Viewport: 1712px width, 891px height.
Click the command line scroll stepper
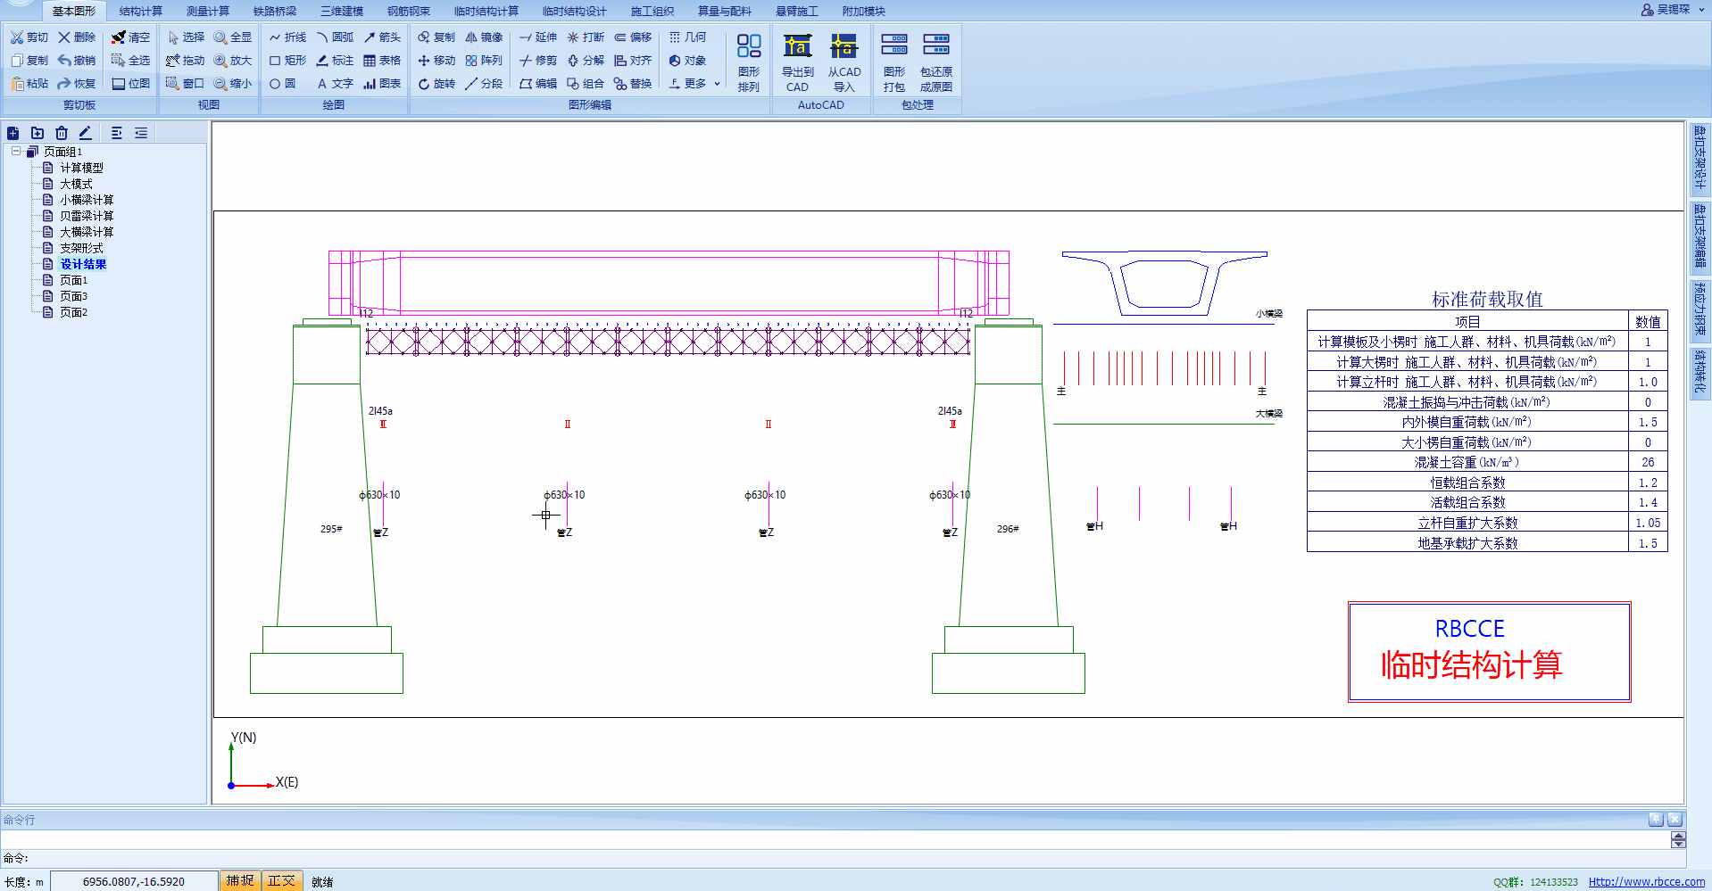pyautogui.click(x=1678, y=840)
